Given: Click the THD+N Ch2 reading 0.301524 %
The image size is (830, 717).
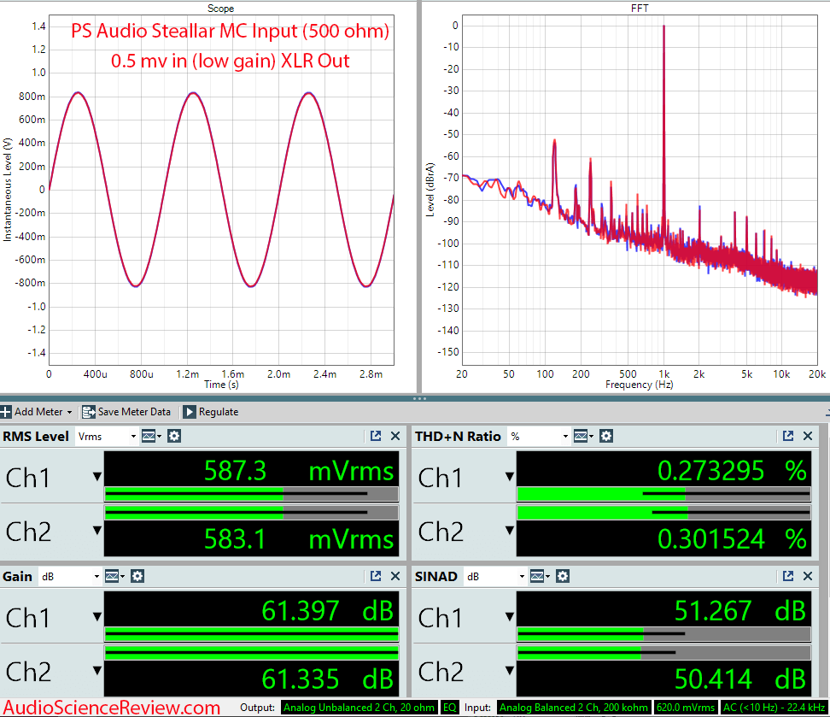Looking at the screenshot, I should pyautogui.click(x=732, y=539).
